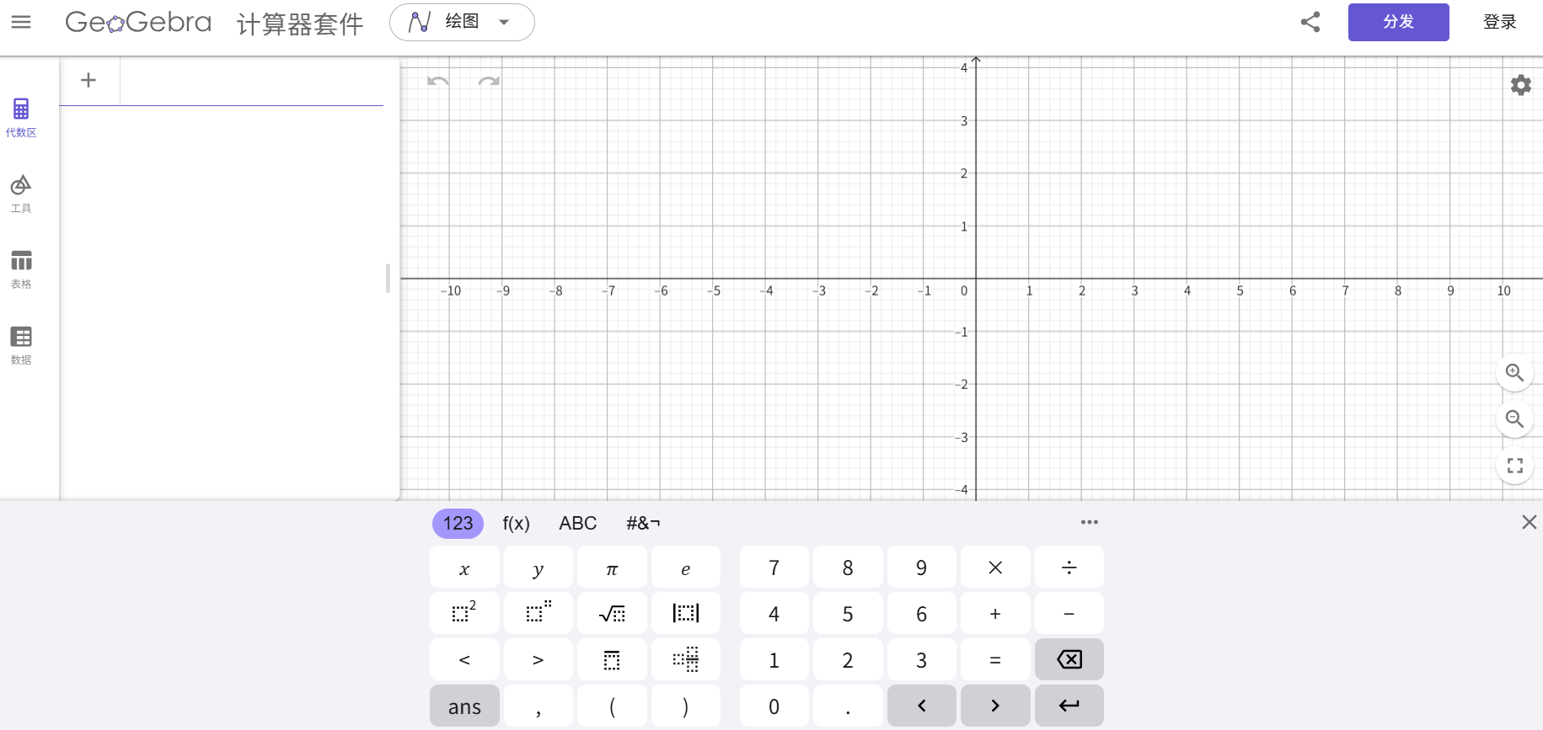Zoom out on the graph
Screen dimensions: 1543x730
(x=1514, y=418)
